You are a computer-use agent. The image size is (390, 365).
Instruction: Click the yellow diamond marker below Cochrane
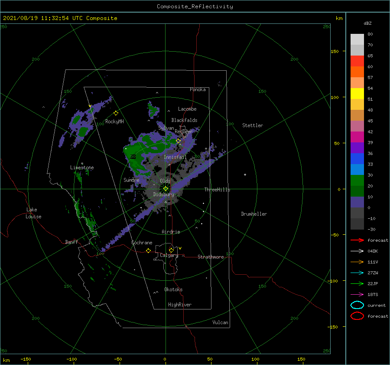pos(148,250)
